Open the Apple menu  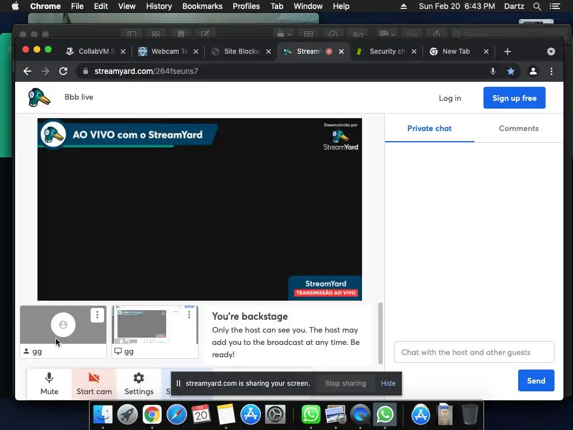[15, 6]
